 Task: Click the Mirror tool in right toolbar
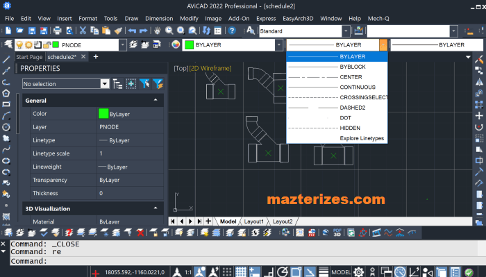point(479,82)
